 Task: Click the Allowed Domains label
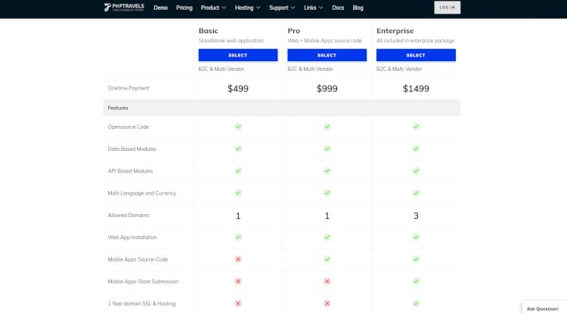pos(129,215)
